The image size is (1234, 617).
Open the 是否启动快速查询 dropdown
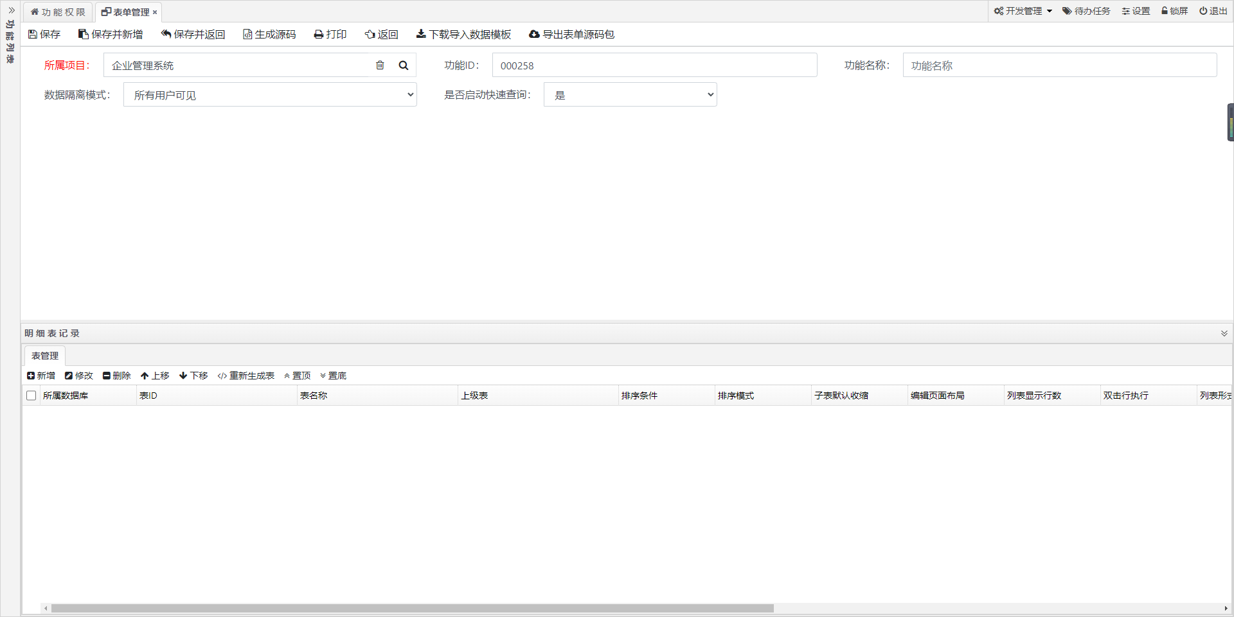point(629,94)
